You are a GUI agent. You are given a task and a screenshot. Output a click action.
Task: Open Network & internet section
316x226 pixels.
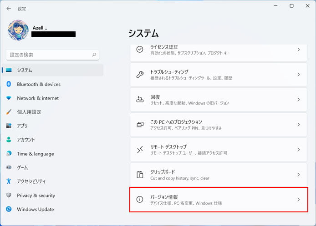(38, 98)
